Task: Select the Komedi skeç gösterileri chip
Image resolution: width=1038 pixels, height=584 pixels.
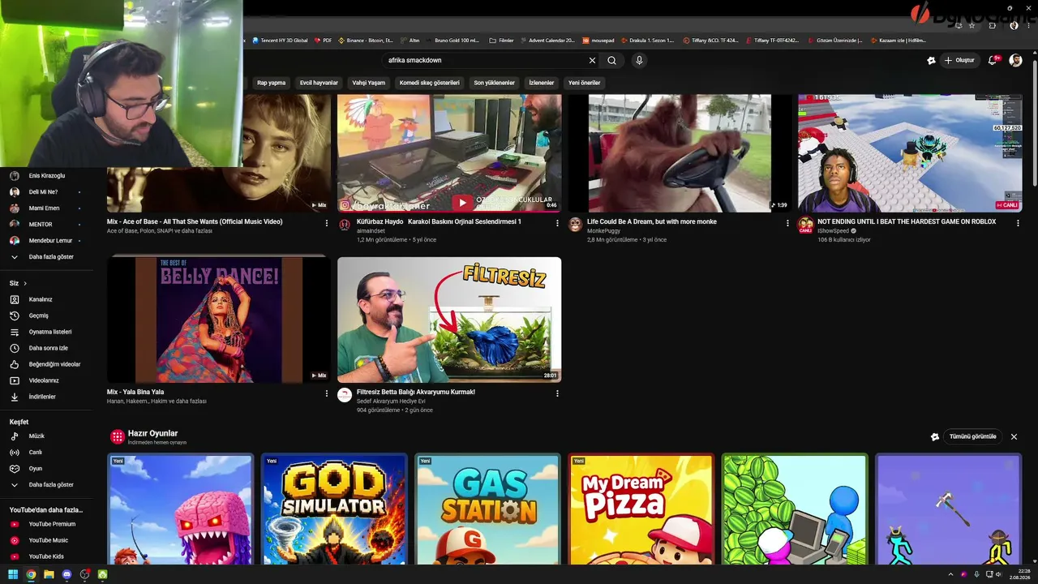Action: pyautogui.click(x=430, y=83)
